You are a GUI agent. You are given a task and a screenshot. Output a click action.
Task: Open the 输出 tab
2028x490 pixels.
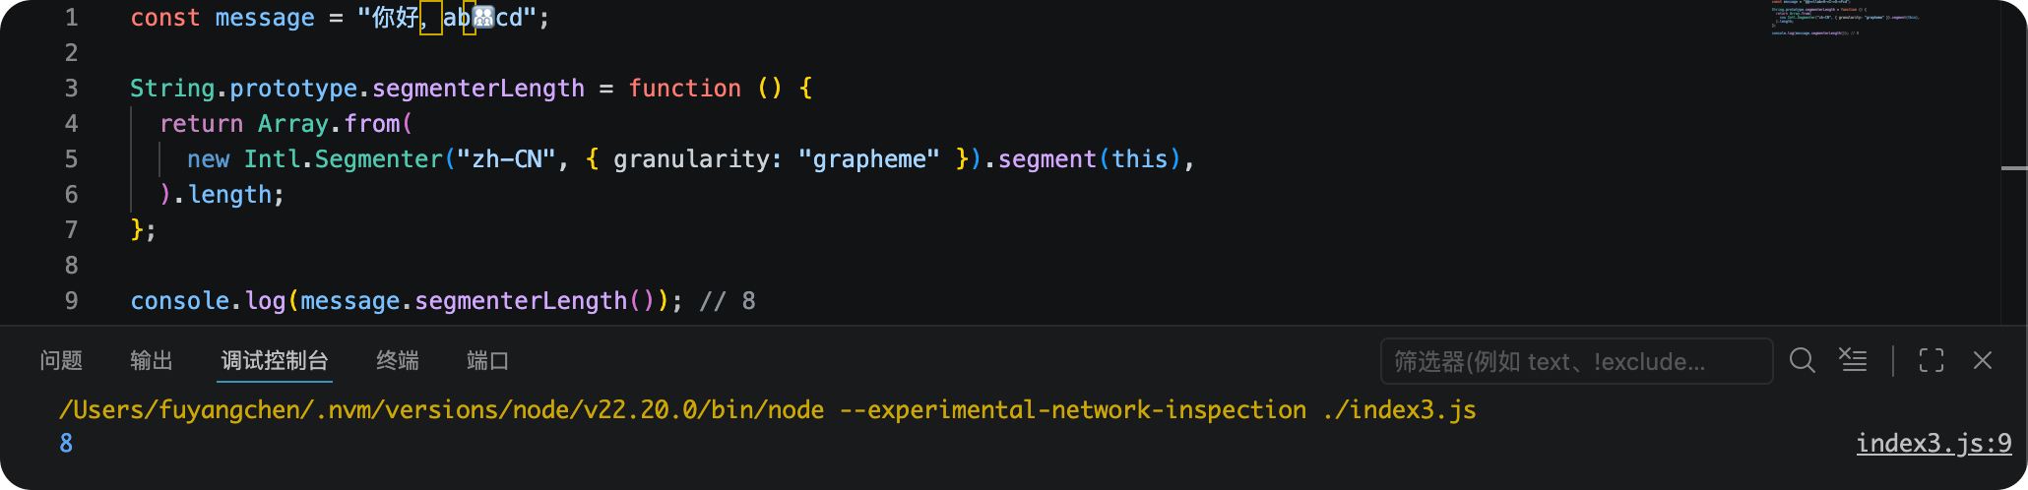(152, 361)
